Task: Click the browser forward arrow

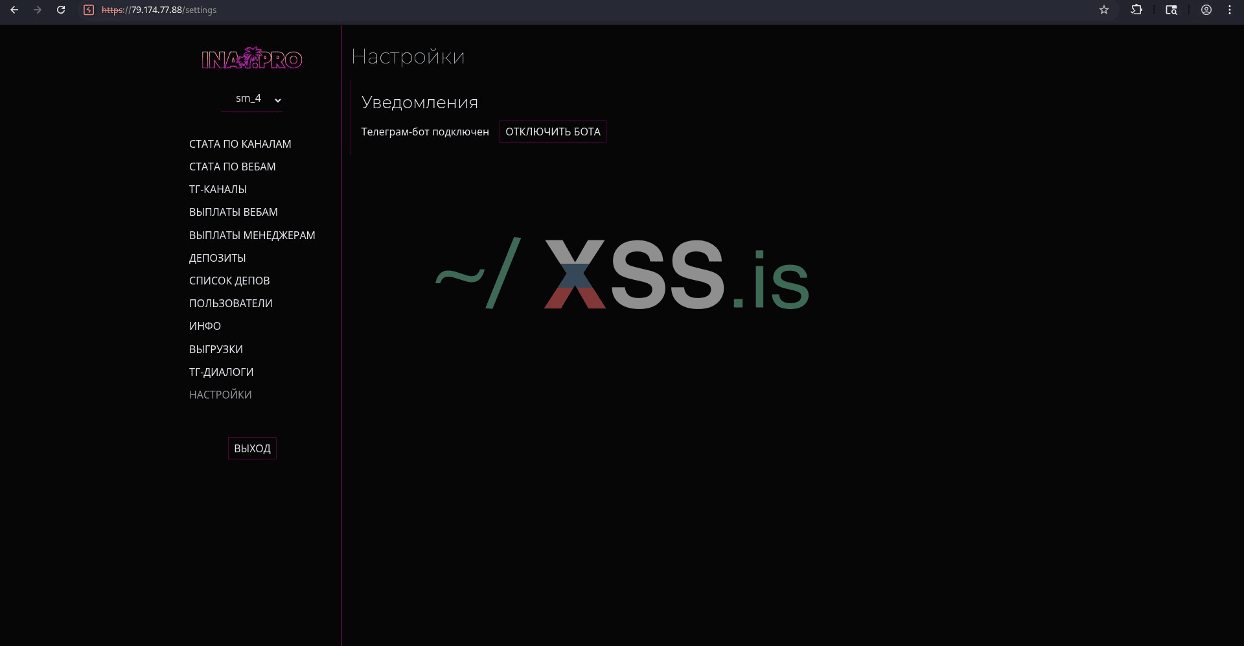Action: pos(38,10)
